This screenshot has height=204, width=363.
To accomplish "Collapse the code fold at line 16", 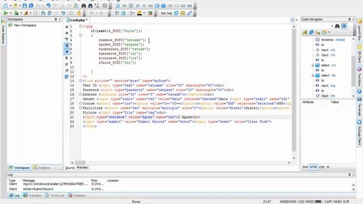I will pos(81,95).
